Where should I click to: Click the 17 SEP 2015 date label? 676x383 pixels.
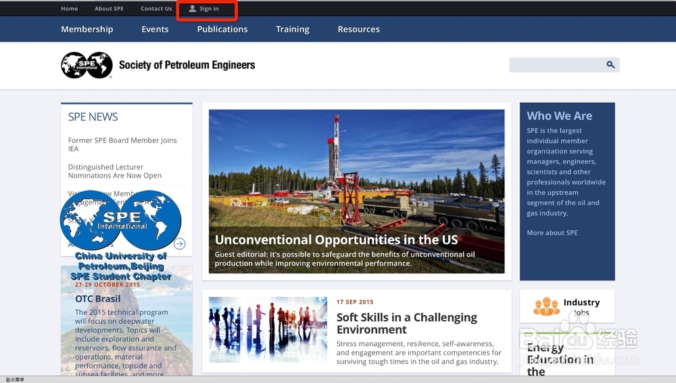pos(355,302)
